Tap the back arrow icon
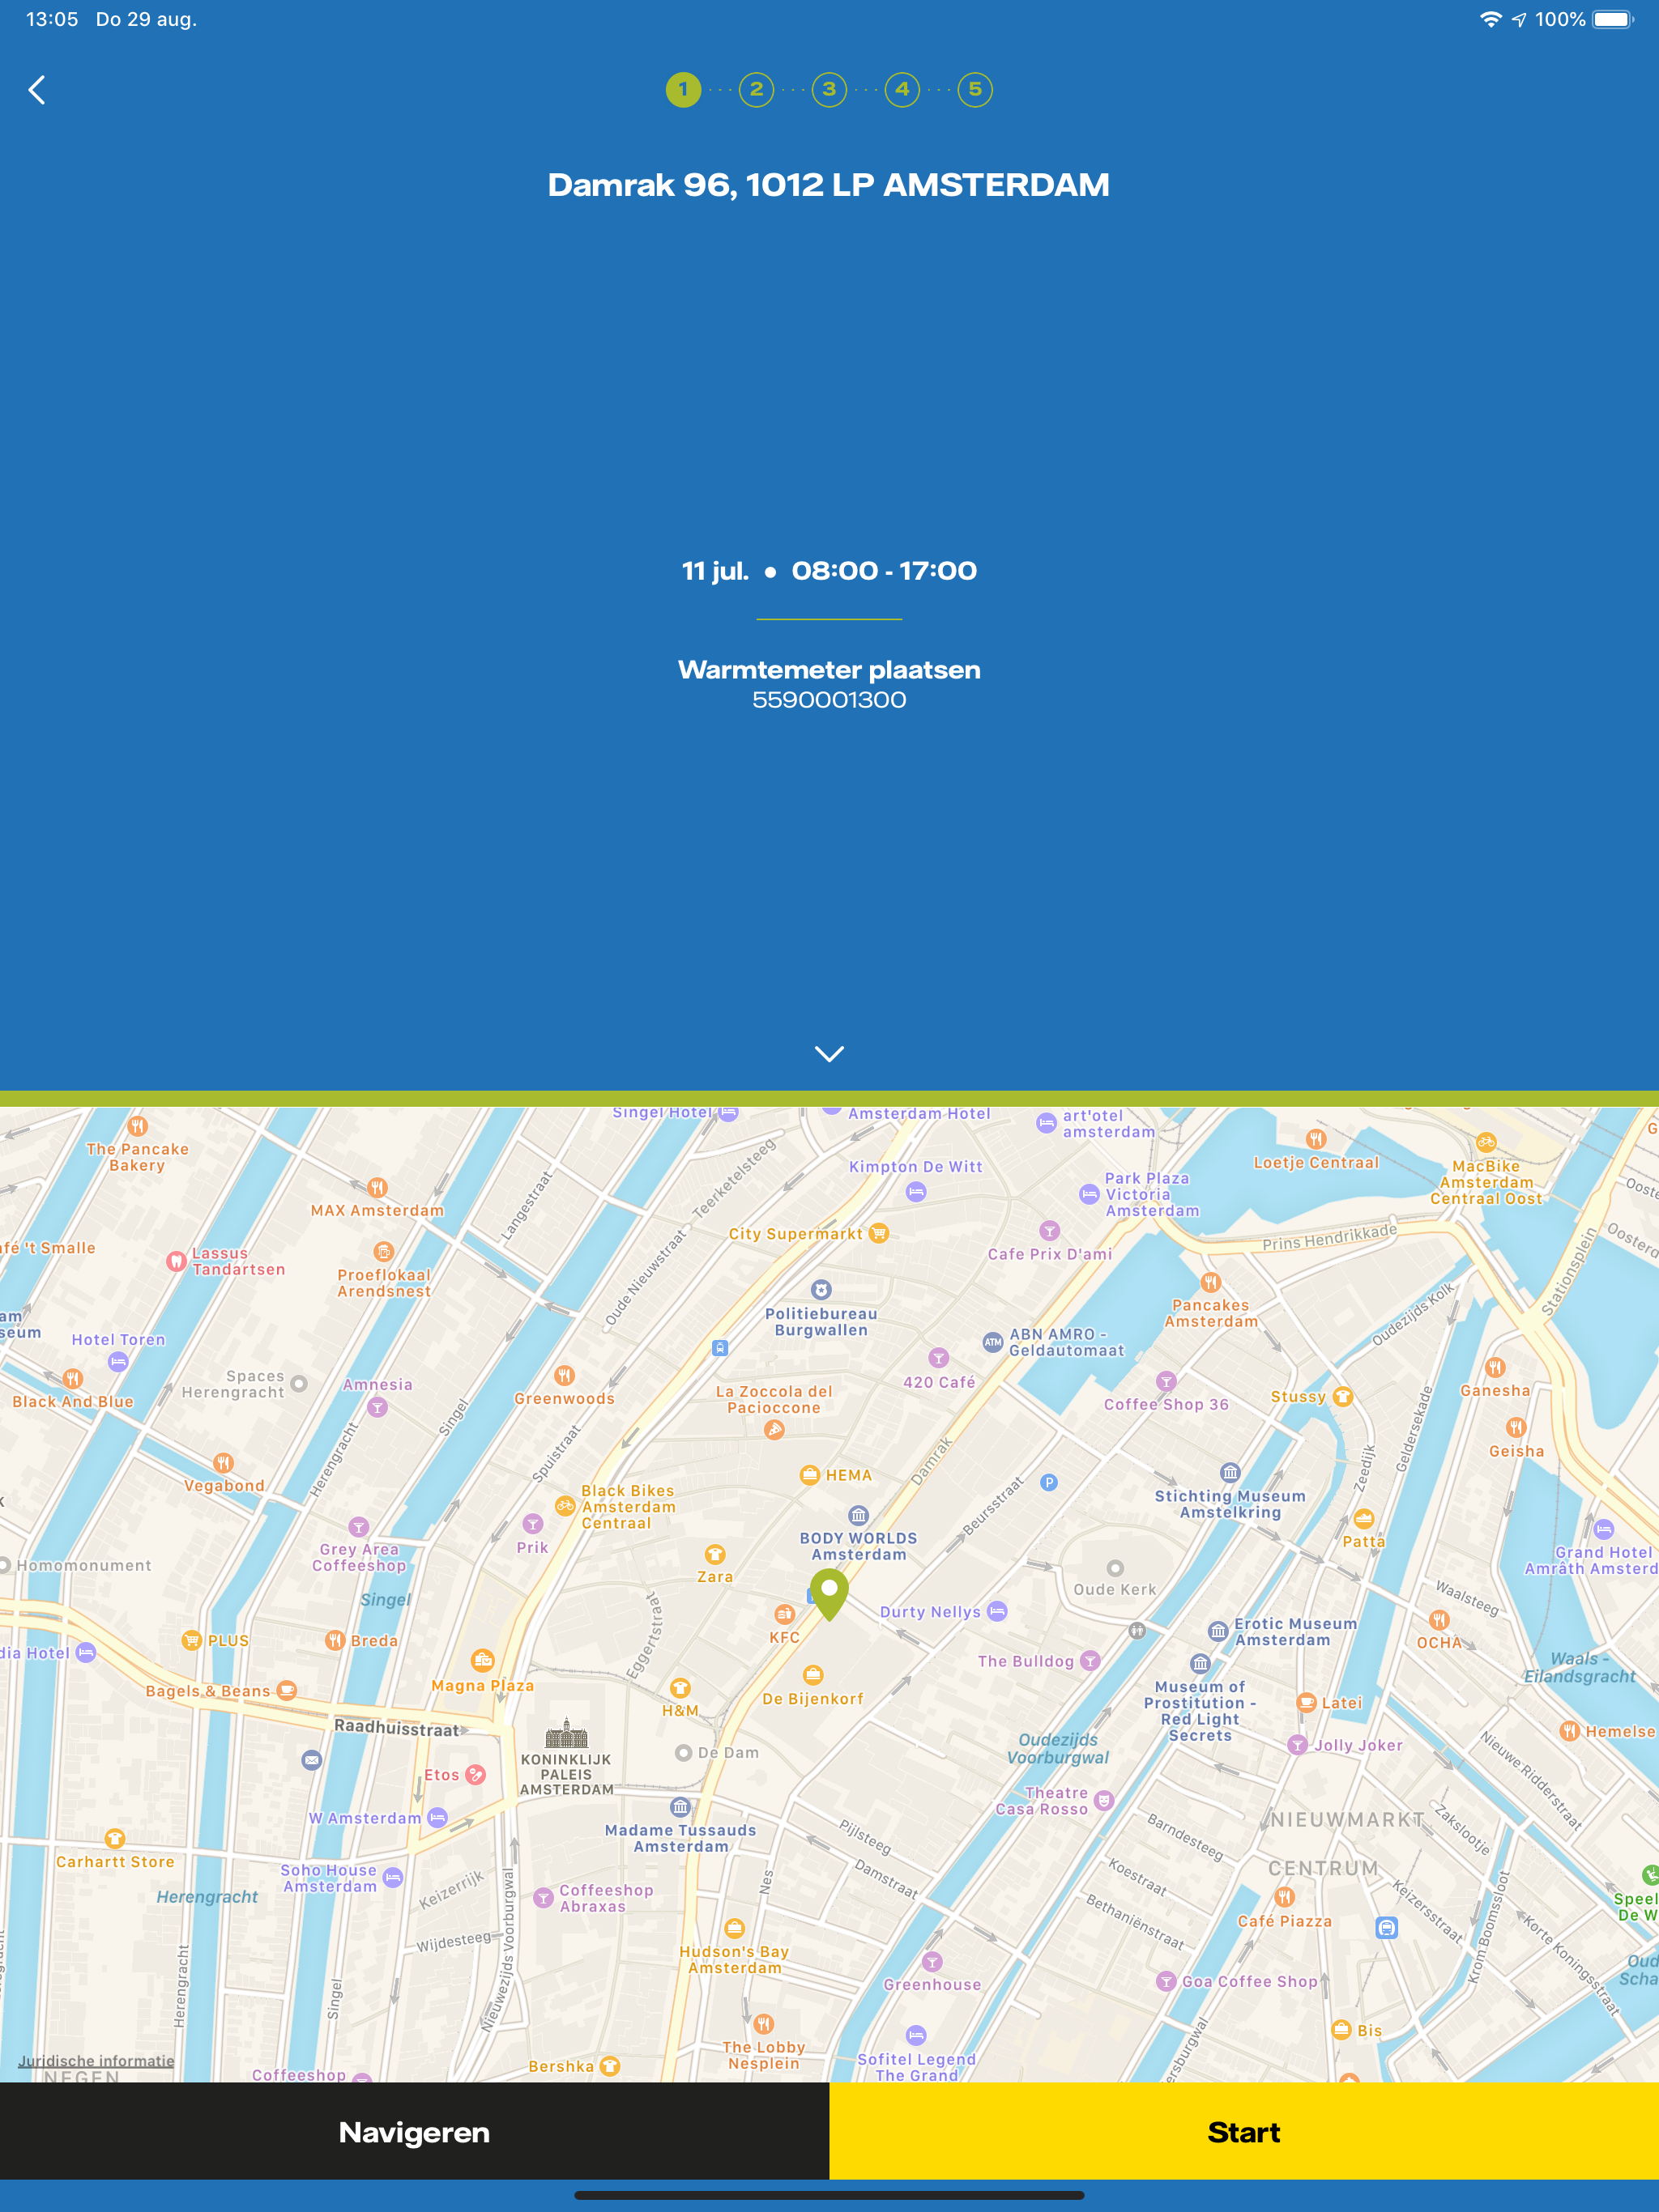Viewport: 1659px width, 2212px height. pos(37,90)
